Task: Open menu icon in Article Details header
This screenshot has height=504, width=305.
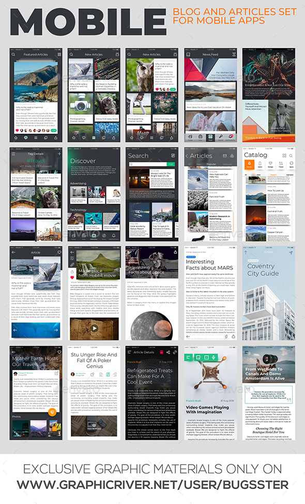Action: coord(129,352)
